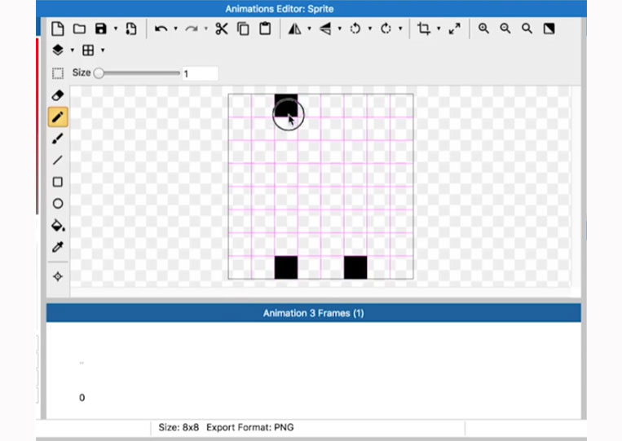
Task: Open undo history dropdown arrow
Action: point(176,29)
